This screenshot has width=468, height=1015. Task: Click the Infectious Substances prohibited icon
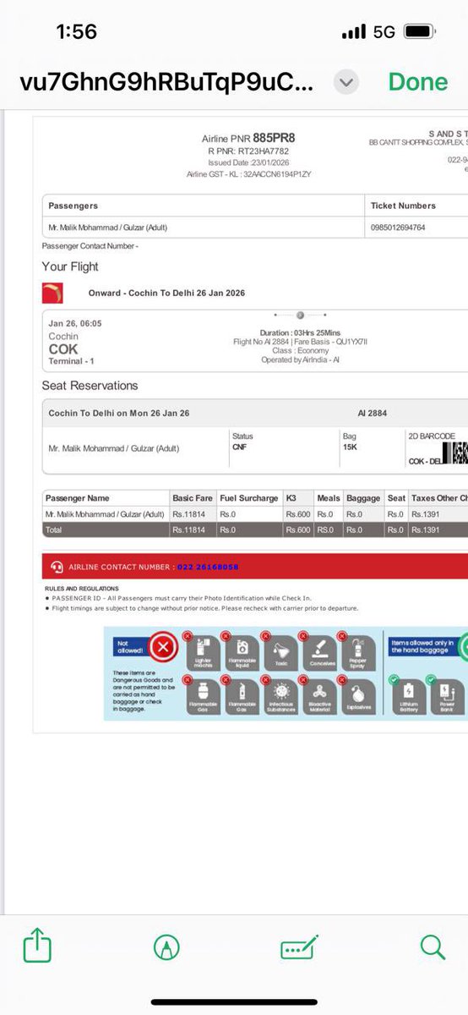[281, 698]
